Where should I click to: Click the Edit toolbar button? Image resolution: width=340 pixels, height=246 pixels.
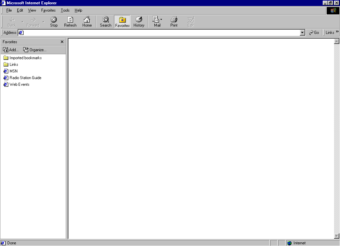pyautogui.click(x=191, y=22)
